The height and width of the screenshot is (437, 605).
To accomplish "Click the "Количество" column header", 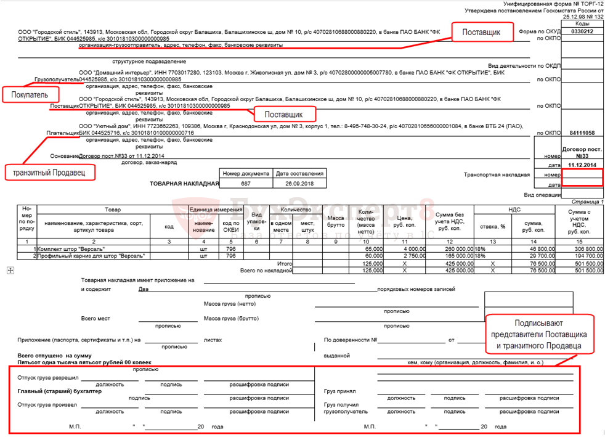I will click(296, 210).
